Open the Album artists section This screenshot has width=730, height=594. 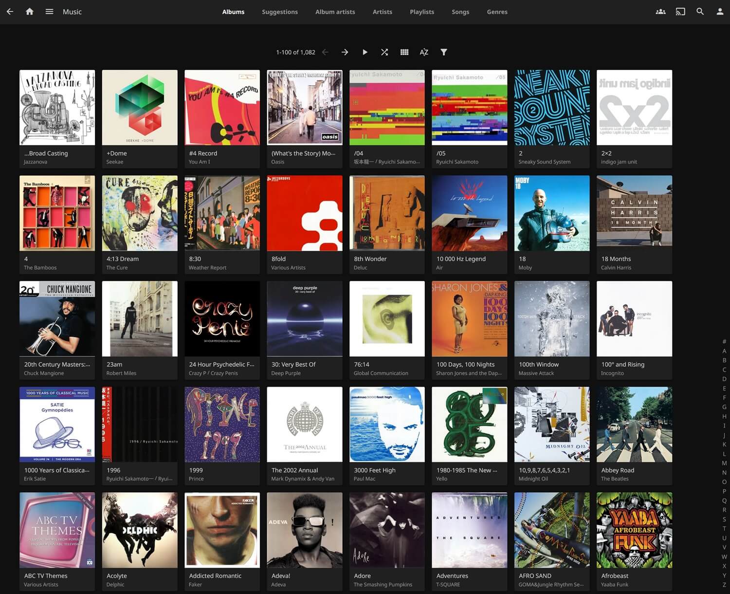coord(335,12)
